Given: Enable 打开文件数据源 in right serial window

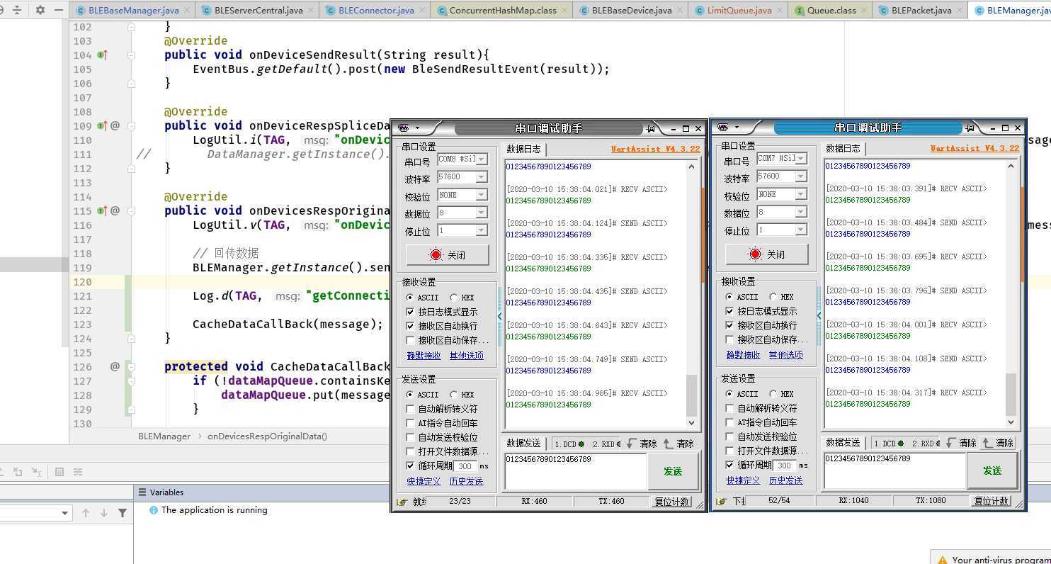Looking at the screenshot, I should [x=729, y=451].
